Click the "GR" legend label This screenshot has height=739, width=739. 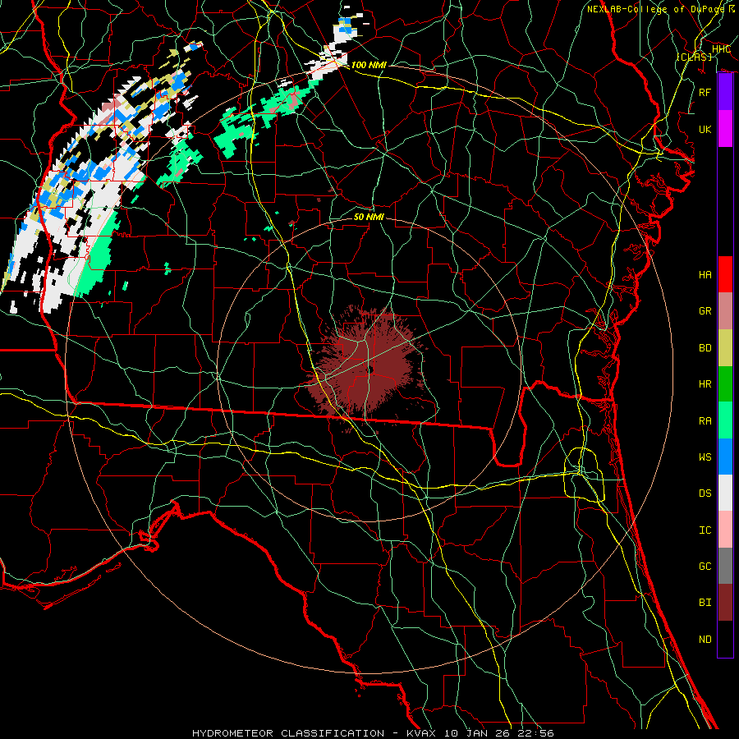click(x=705, y=311)
